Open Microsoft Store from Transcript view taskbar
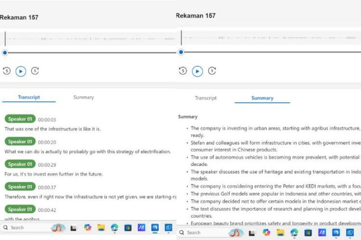The height and width of the screenshot is (240, 361). point(128,228)
